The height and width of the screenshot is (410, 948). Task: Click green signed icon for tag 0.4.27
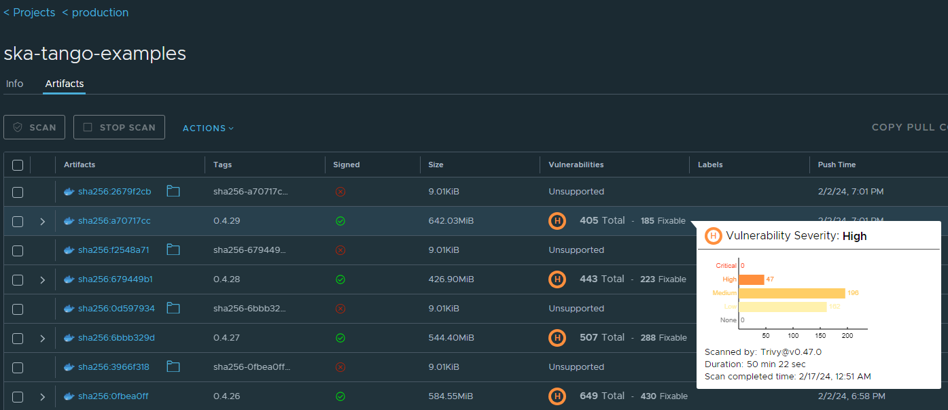(x=340, y=338)
